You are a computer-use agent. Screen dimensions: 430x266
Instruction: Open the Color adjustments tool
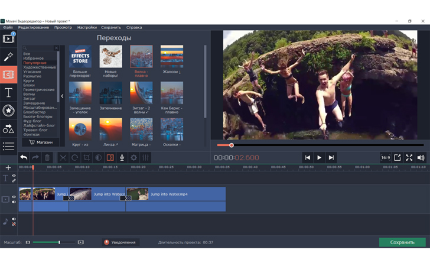[x=98, y=158]
